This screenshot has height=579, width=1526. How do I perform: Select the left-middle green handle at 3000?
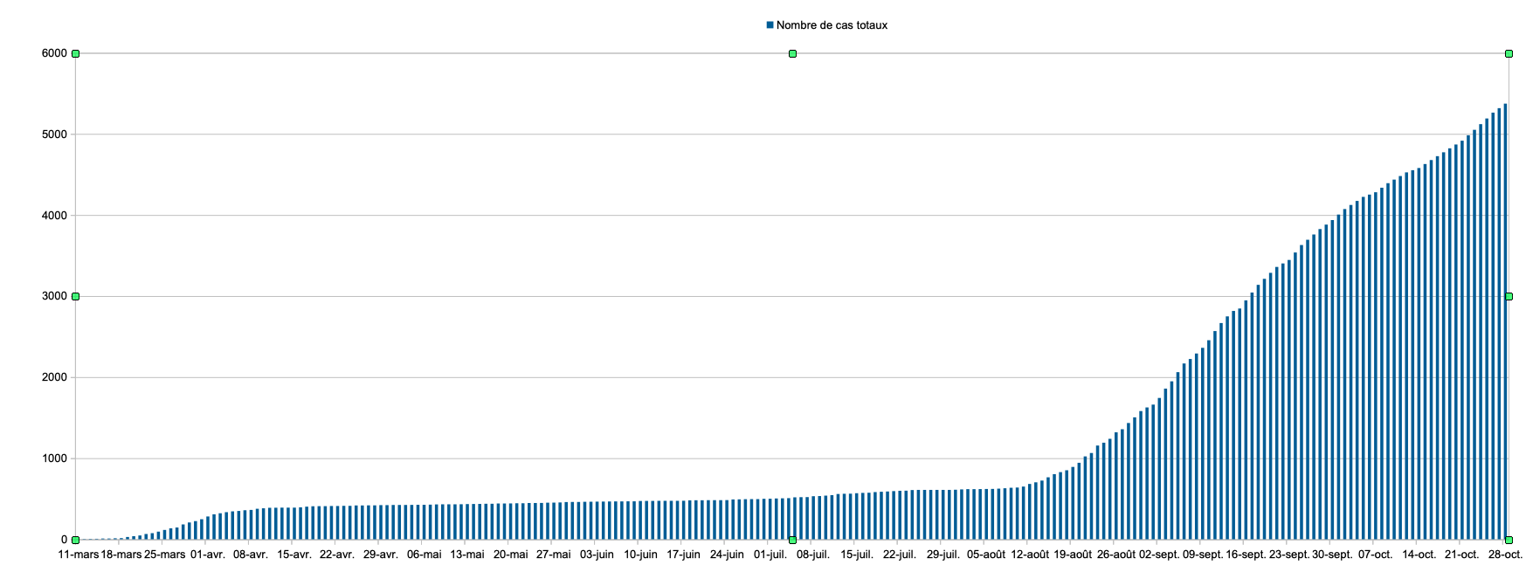76,297
